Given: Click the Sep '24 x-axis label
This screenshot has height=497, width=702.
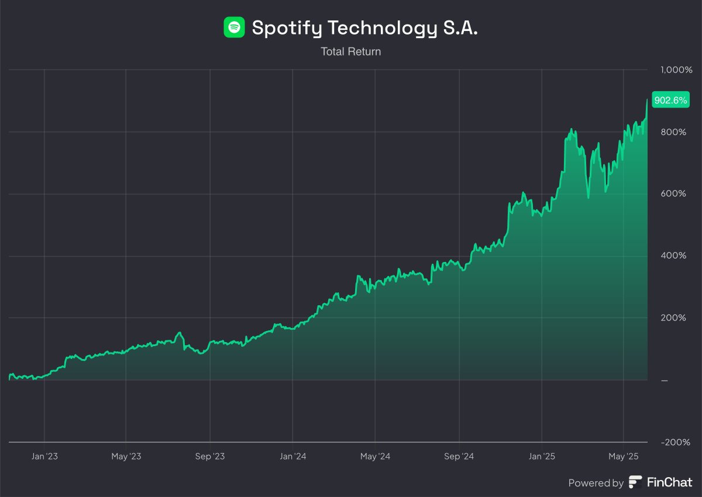Looking at the screenshot, I should (459, 456).
